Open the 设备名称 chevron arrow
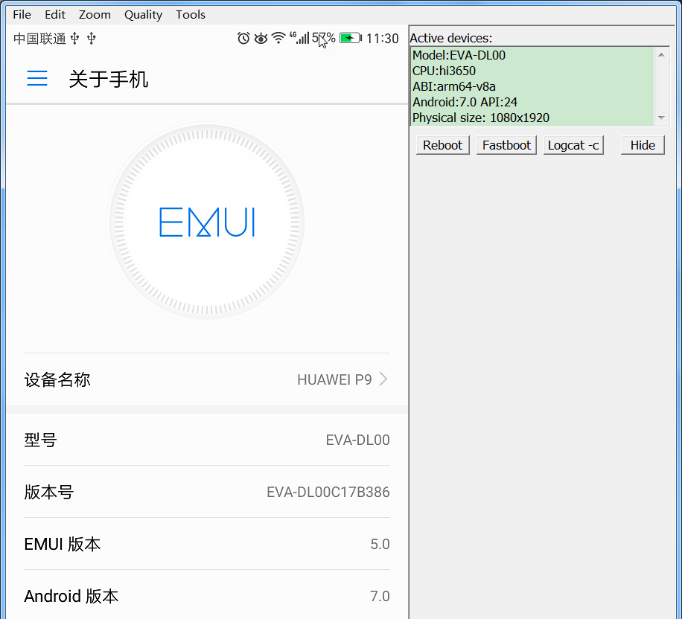This screenshot has width=682, height=619. point(383,379)
